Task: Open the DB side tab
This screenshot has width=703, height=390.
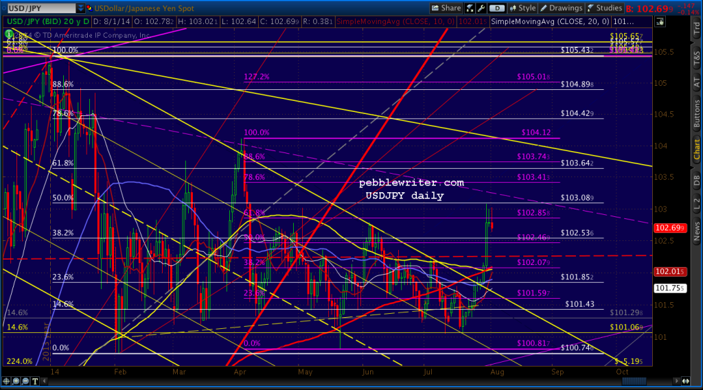Action: (696, 180)
